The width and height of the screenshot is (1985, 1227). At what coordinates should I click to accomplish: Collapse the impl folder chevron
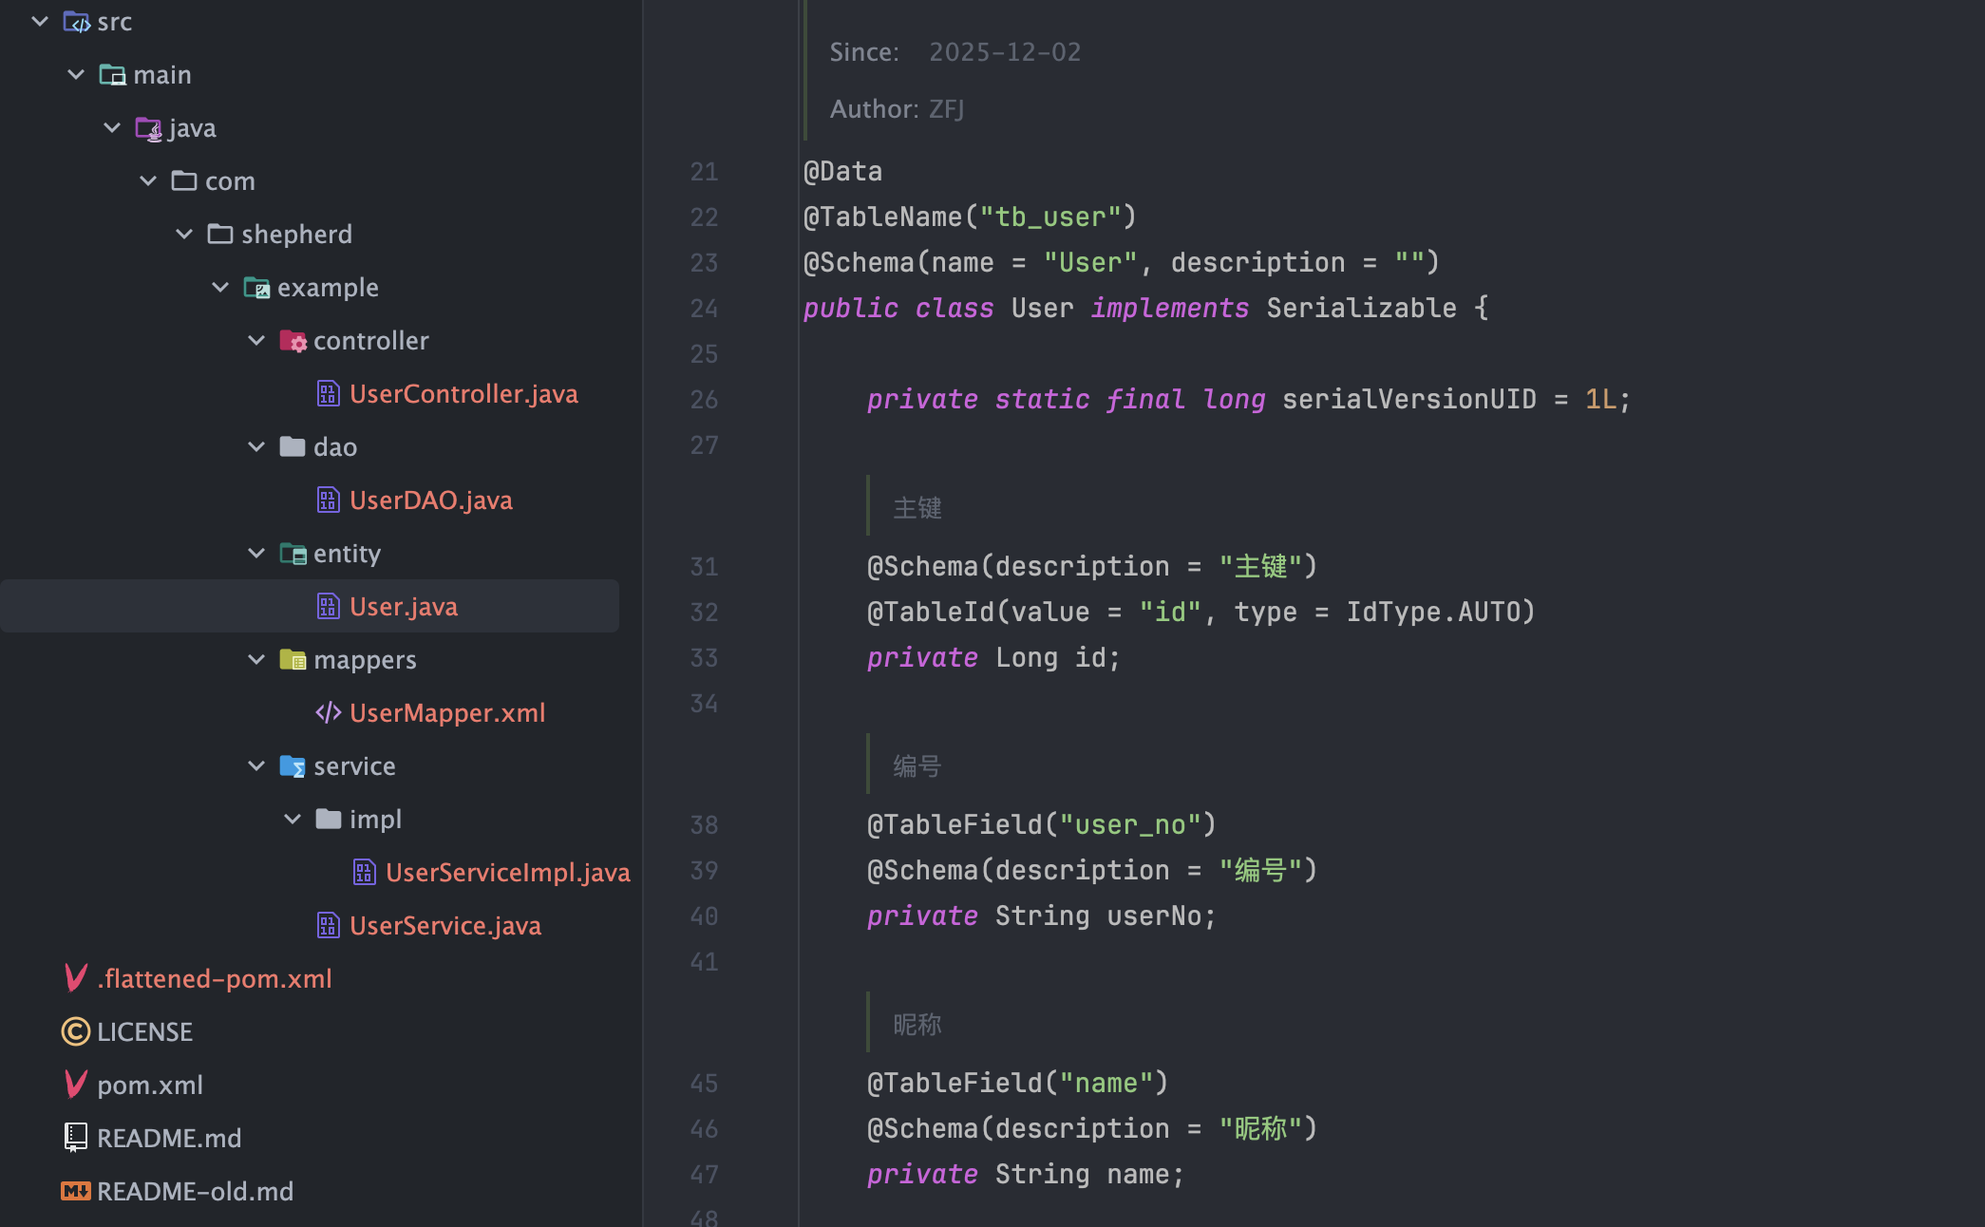point(293,820)
